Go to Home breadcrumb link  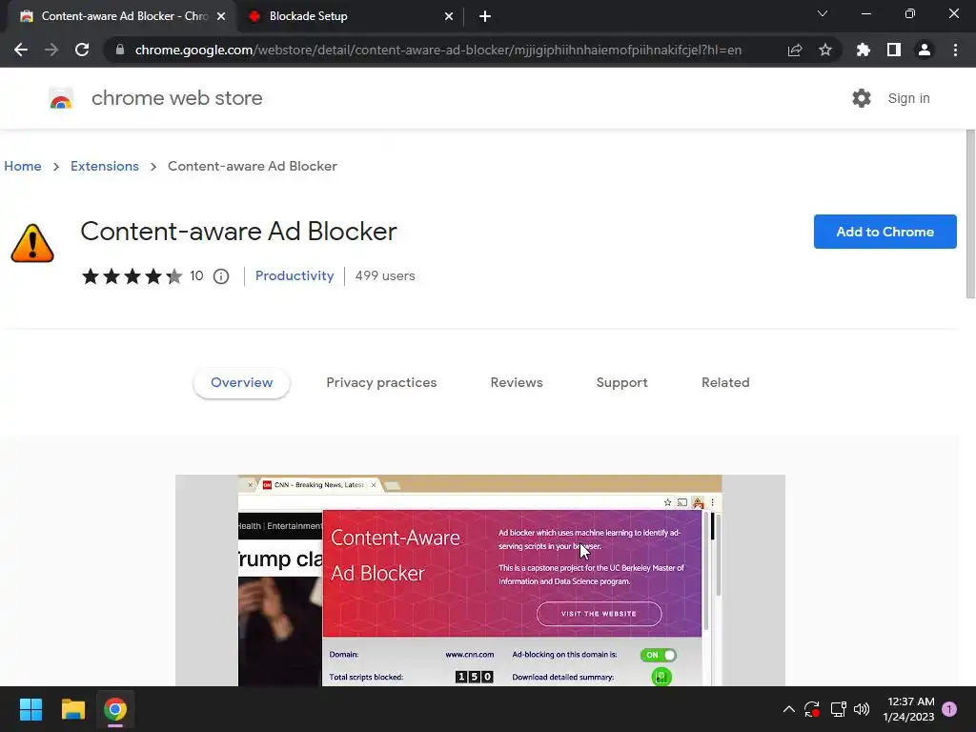(x=23, y=166)
